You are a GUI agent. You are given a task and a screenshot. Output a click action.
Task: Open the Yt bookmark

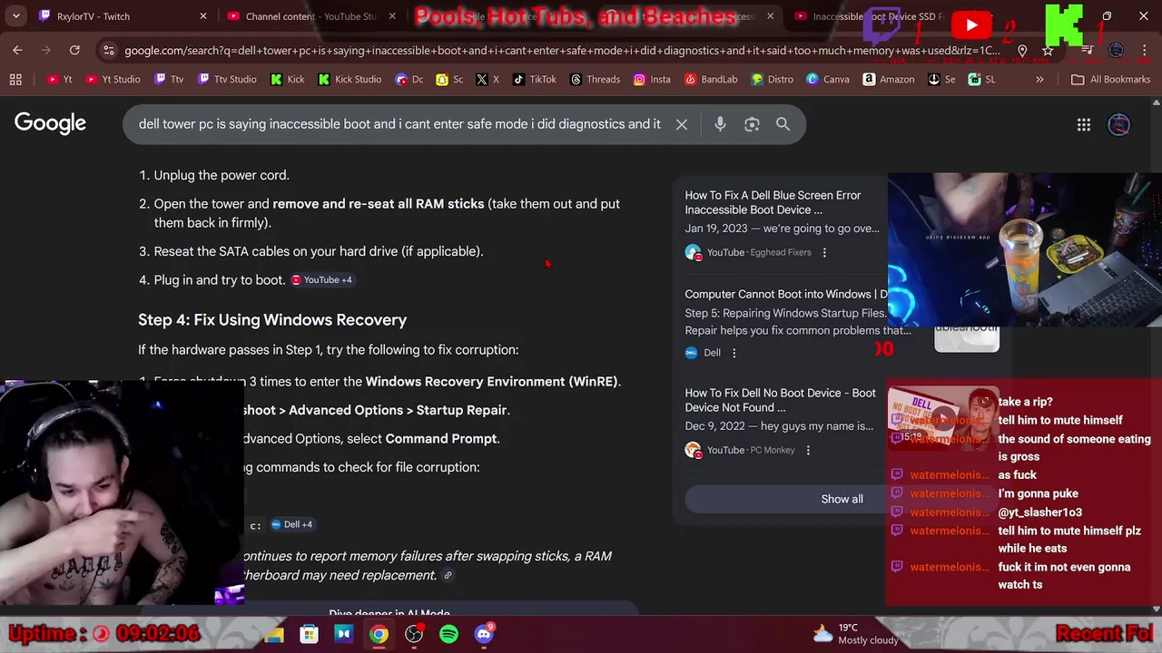[58, 80]
